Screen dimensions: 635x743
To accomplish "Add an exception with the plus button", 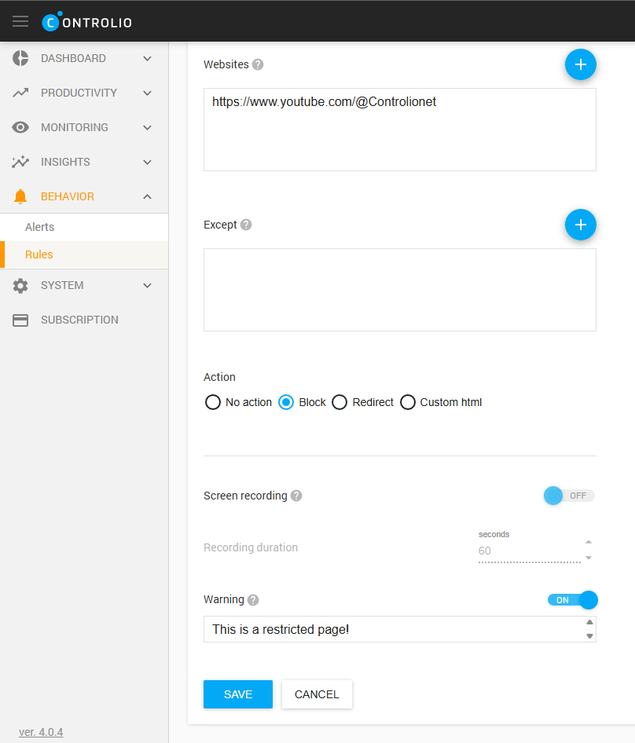I will pos(580,225).
